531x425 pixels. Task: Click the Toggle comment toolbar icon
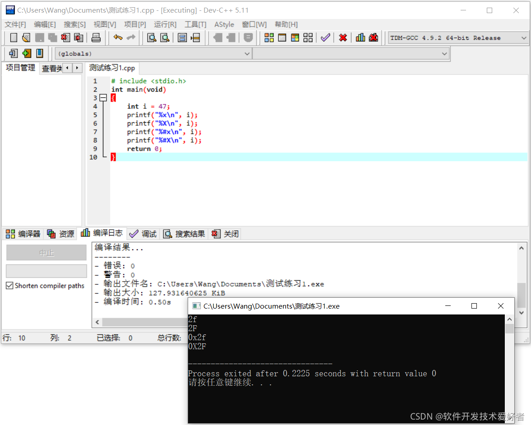click(248, 37)
